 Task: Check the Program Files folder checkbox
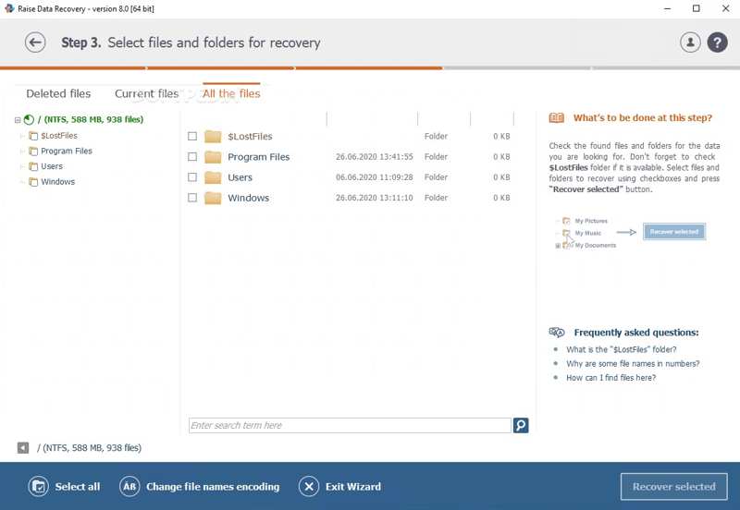click(x=192, y=156)
